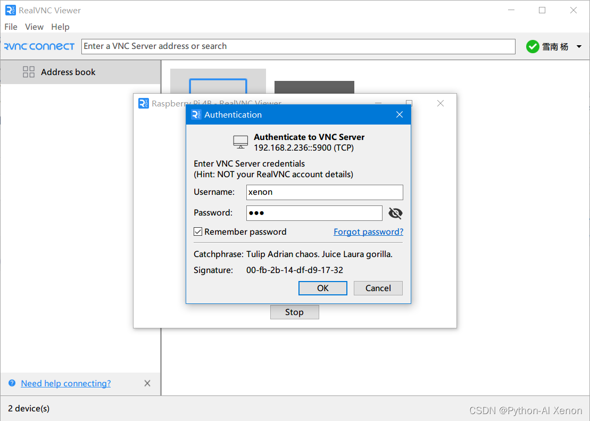Focus the Username field containing xenon
The height and width of the screenshot is (421, 590).
(325, 192)
